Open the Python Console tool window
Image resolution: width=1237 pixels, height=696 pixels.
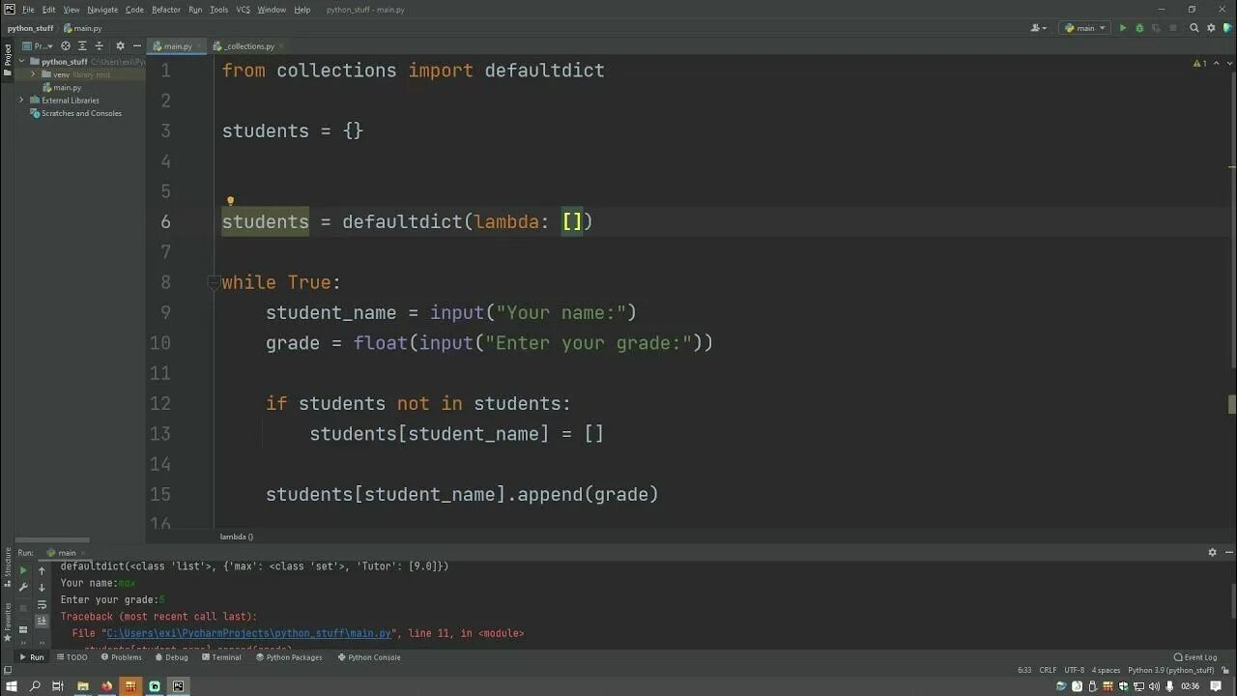click(x=369, y=657)
